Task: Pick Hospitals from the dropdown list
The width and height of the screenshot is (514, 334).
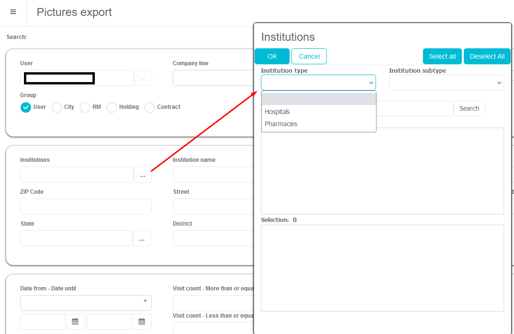Action: [277, 112]
